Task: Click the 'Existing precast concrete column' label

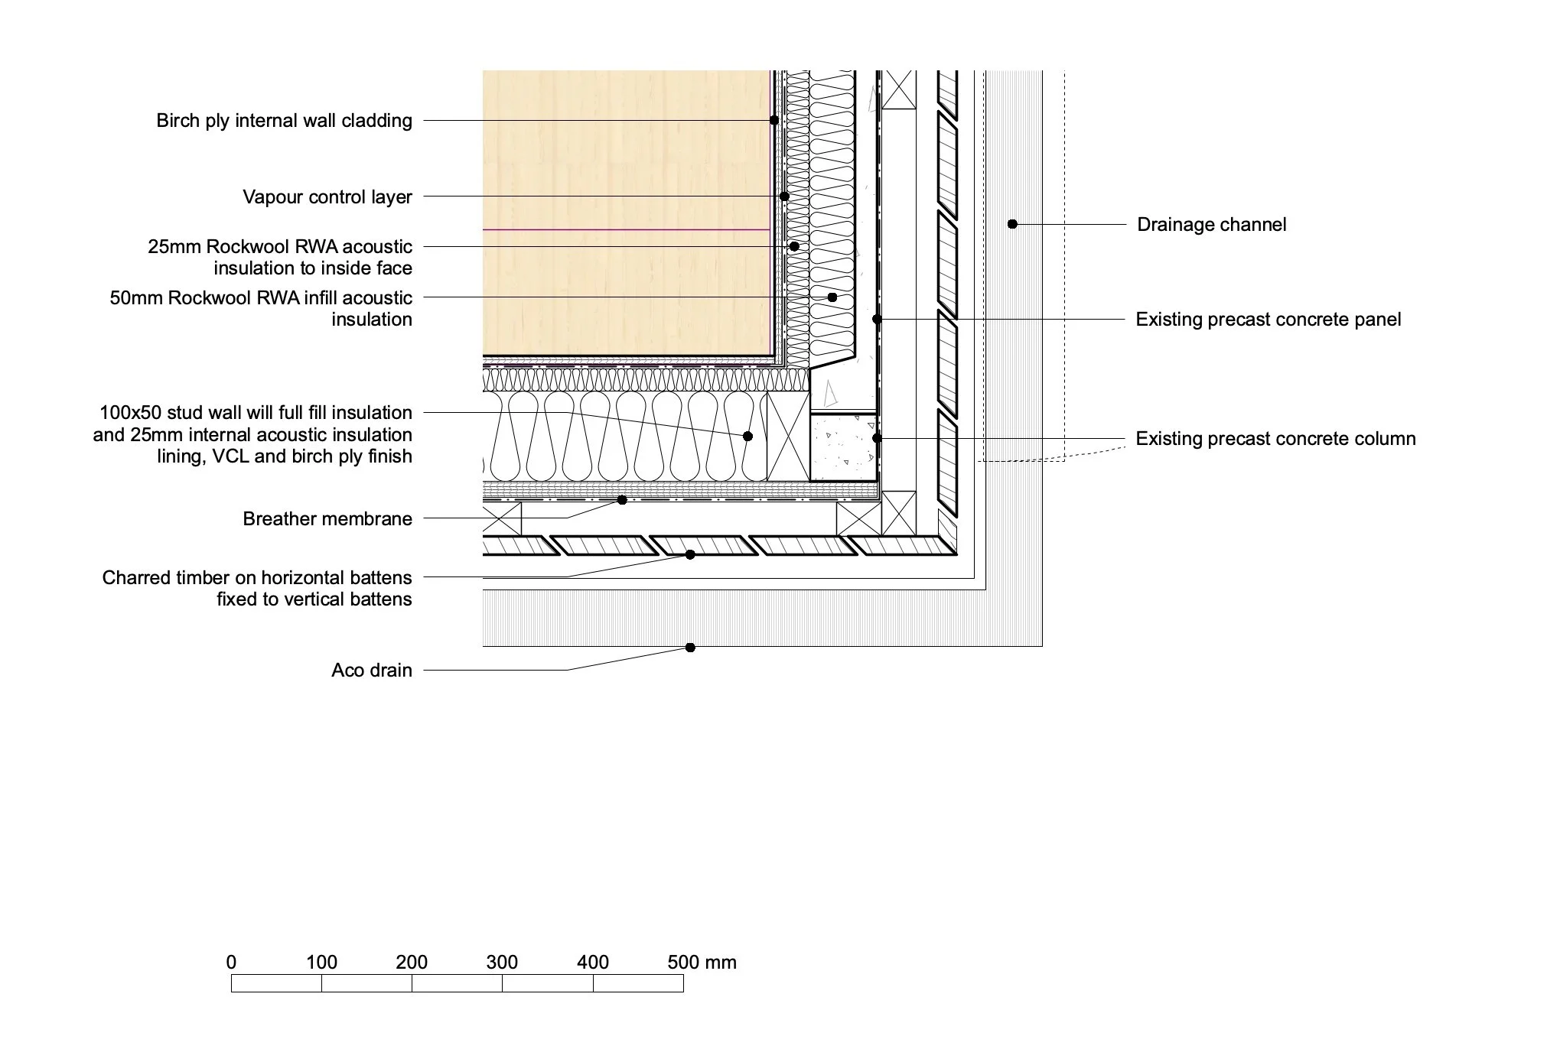Action: point(1275,439)
